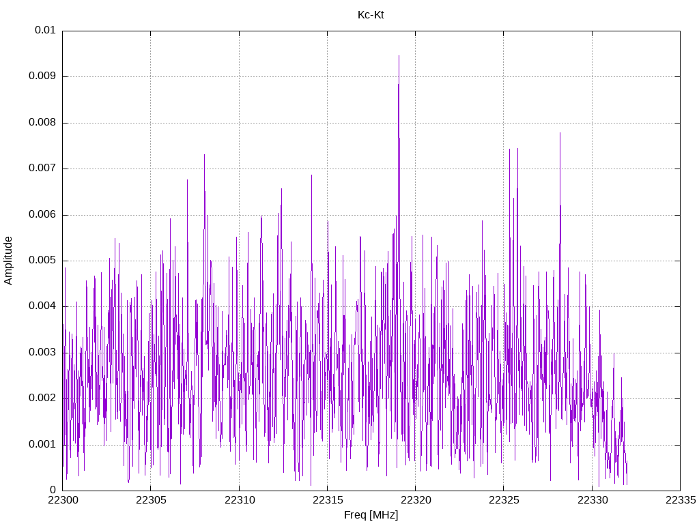This screenshot has width=699, height=524.
Task: Click the 0.001 y-axis tick label
Action: pyautogui.click(x=42, y=444)
